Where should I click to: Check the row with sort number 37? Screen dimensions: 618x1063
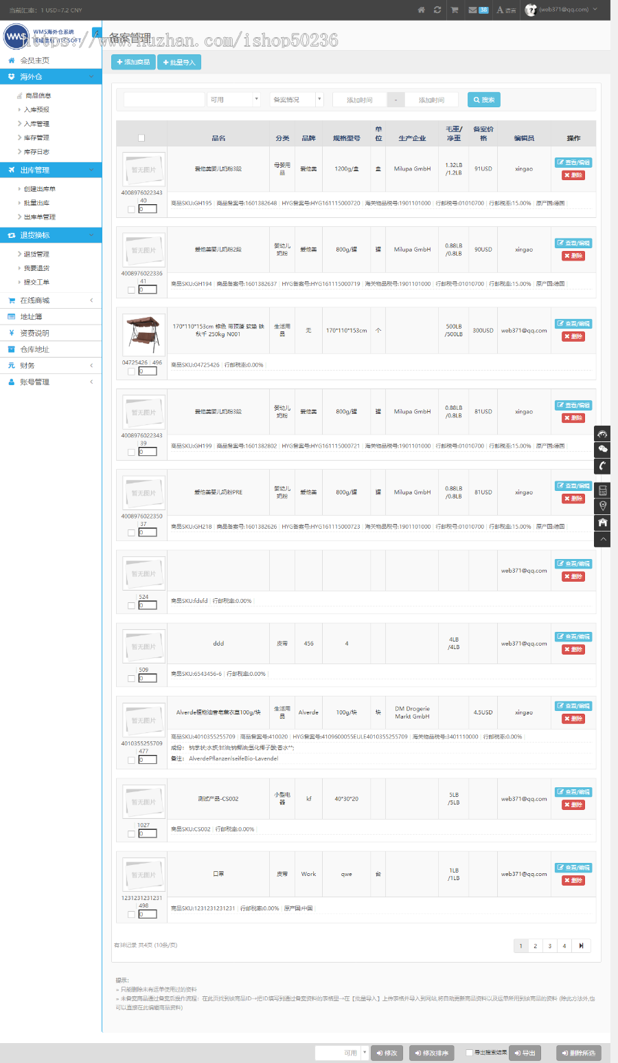[x=131, y=532]
